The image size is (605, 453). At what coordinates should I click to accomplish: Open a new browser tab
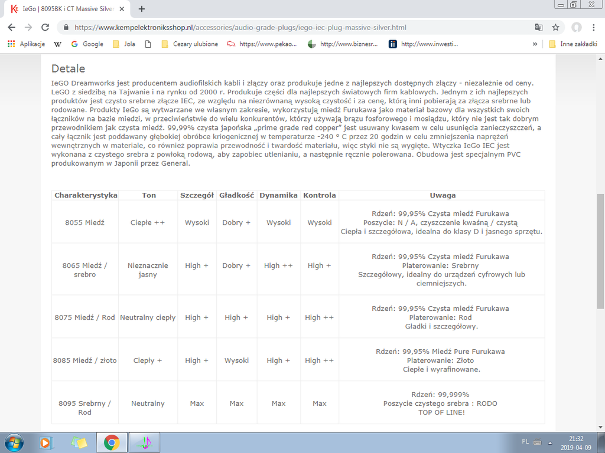point(142,8)
